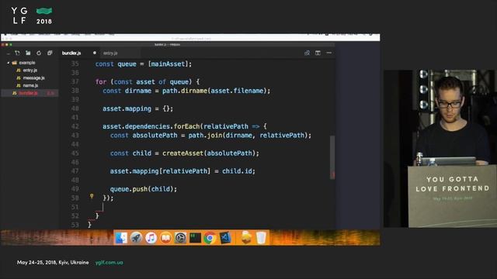This screenshot has height=279, width=497.
Task: Open the Trash in the dock
Action: coord(261,238)
